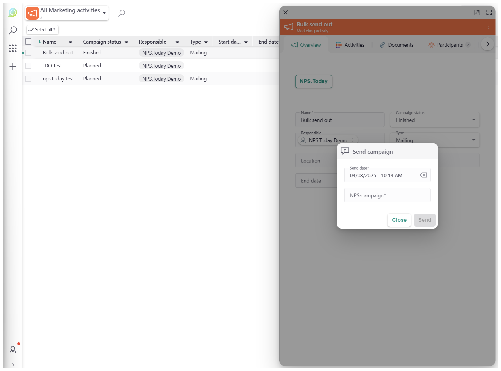Open the three-dot menu on Bulk send out header
The image size is (501, 371).
click(489, 27)
